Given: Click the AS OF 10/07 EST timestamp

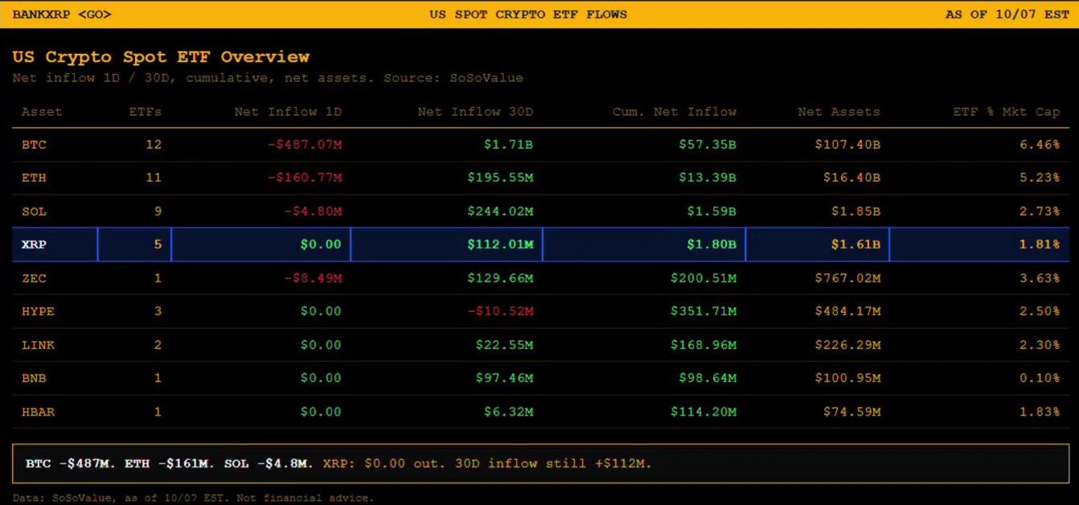Looking at the screenshot, I should click(1007, 14).
